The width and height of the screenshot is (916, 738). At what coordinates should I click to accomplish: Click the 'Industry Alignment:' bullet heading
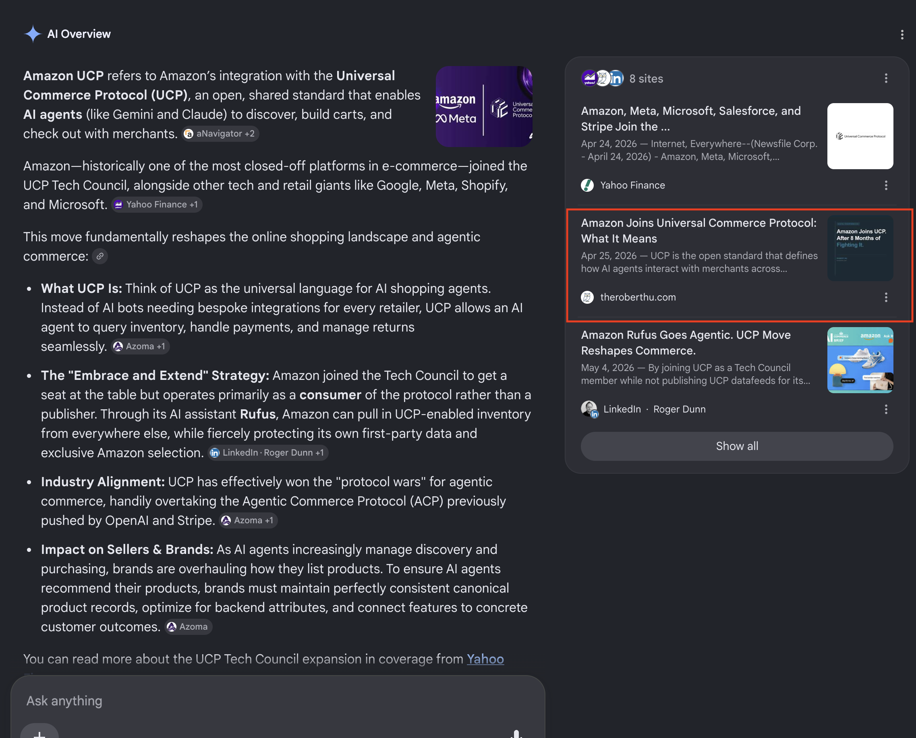[102, 482]
